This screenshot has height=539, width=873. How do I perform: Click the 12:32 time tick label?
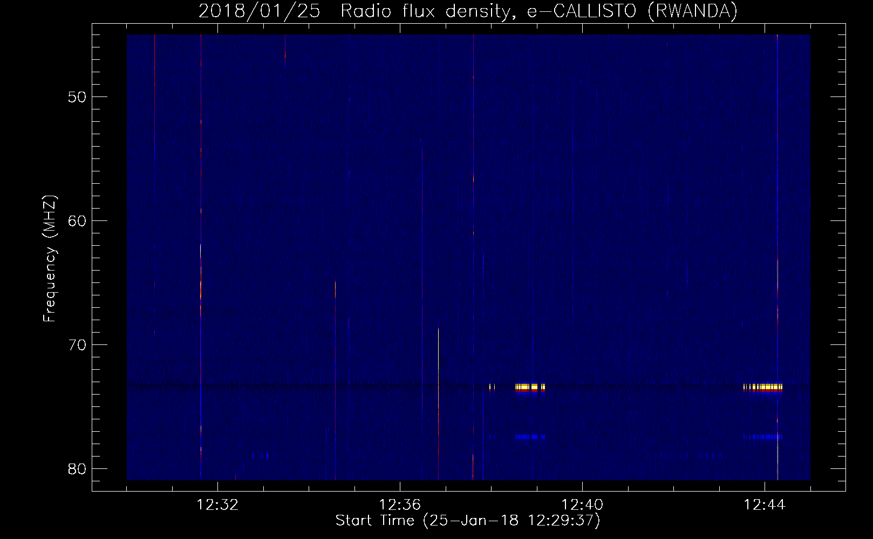tap(217, 505)
